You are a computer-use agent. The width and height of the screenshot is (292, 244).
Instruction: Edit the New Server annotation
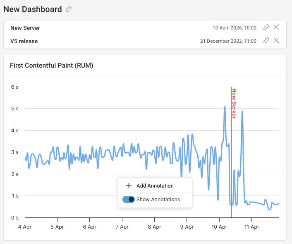tap(266, 27)
